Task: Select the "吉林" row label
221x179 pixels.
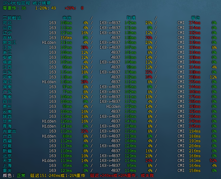Action: tap(7, 38)
